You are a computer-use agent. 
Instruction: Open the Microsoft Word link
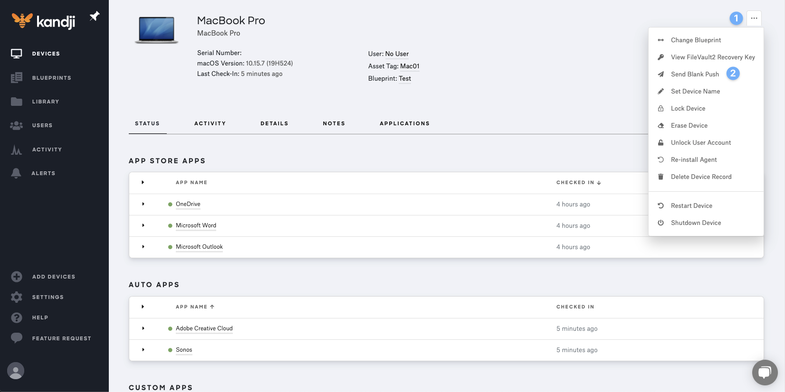196,225
